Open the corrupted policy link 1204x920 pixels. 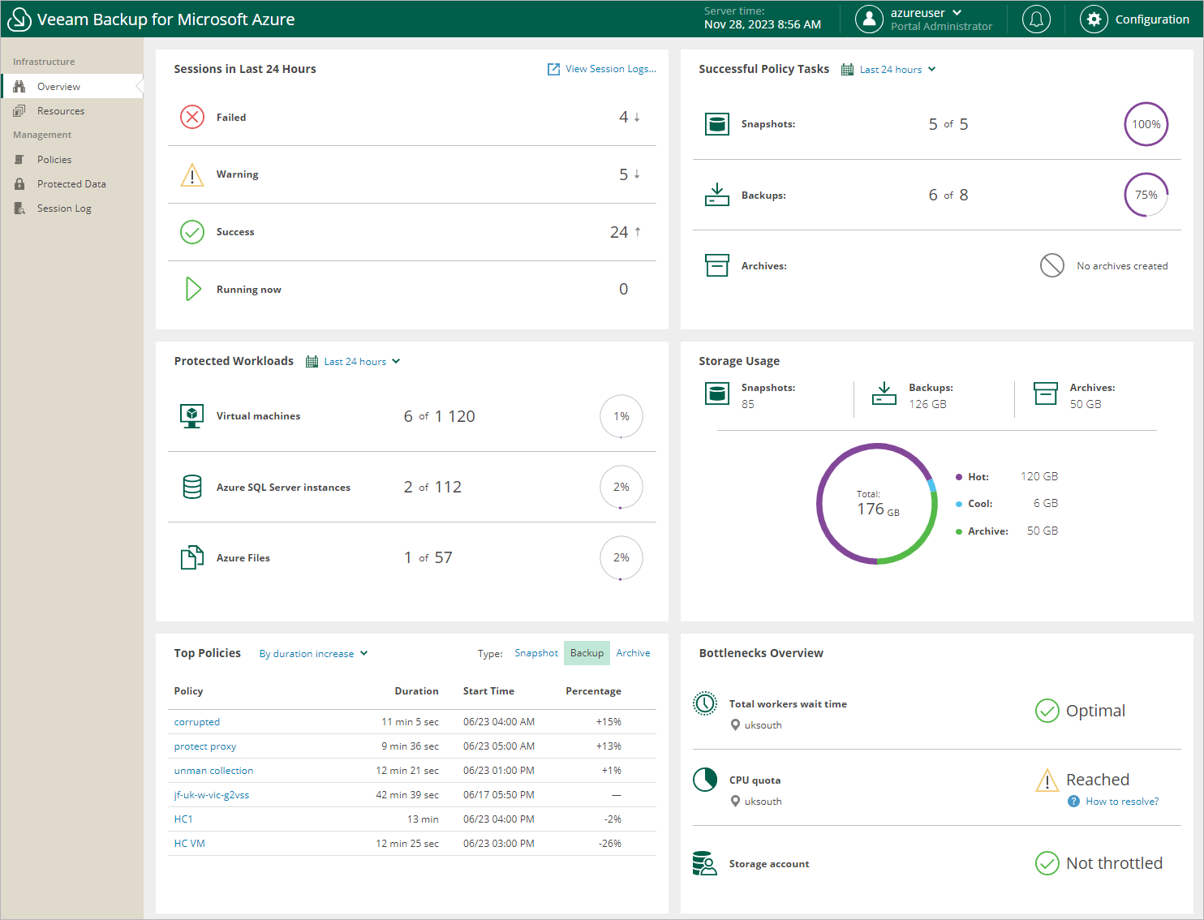point(197,722)
